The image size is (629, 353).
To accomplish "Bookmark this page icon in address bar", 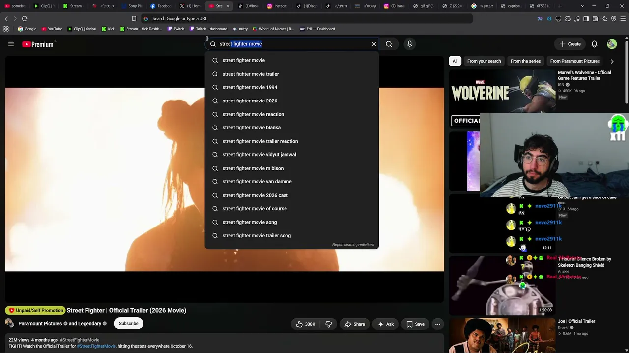I will [134, 18].
